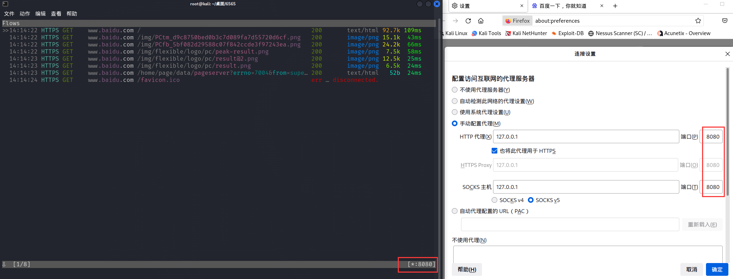The height and width of the screenshot is (279, 733).
Task: Uncheck 也将此代理用于 HTTPS checkbox
Action: tap(494, 151)
